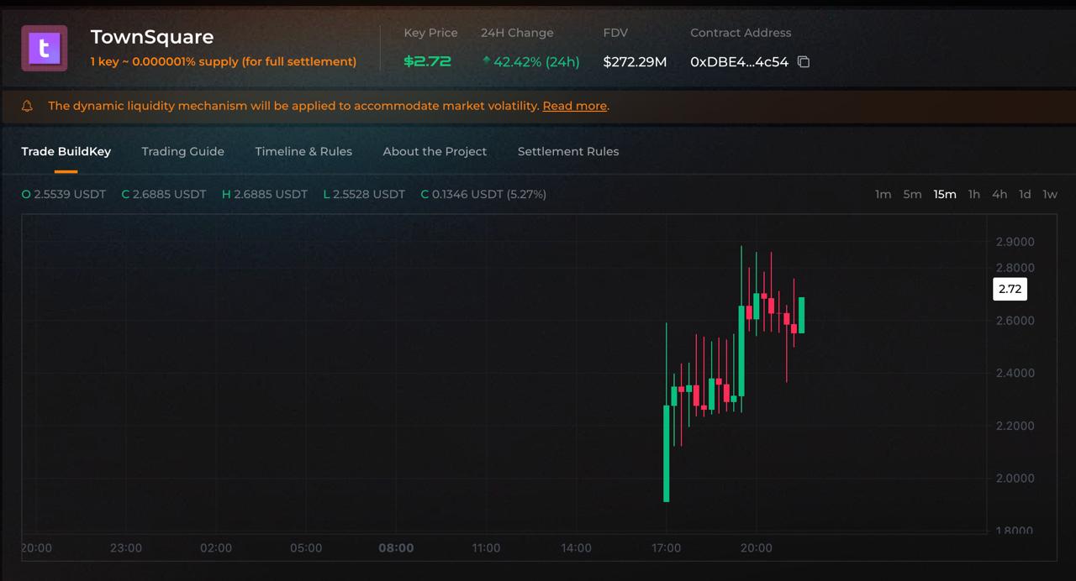Click the 17:00 time axis label
Screen dimensions: 1076x581
[666, 547]
